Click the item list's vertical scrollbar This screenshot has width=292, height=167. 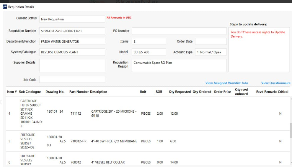pyautogui.click(x=290, y=129)
